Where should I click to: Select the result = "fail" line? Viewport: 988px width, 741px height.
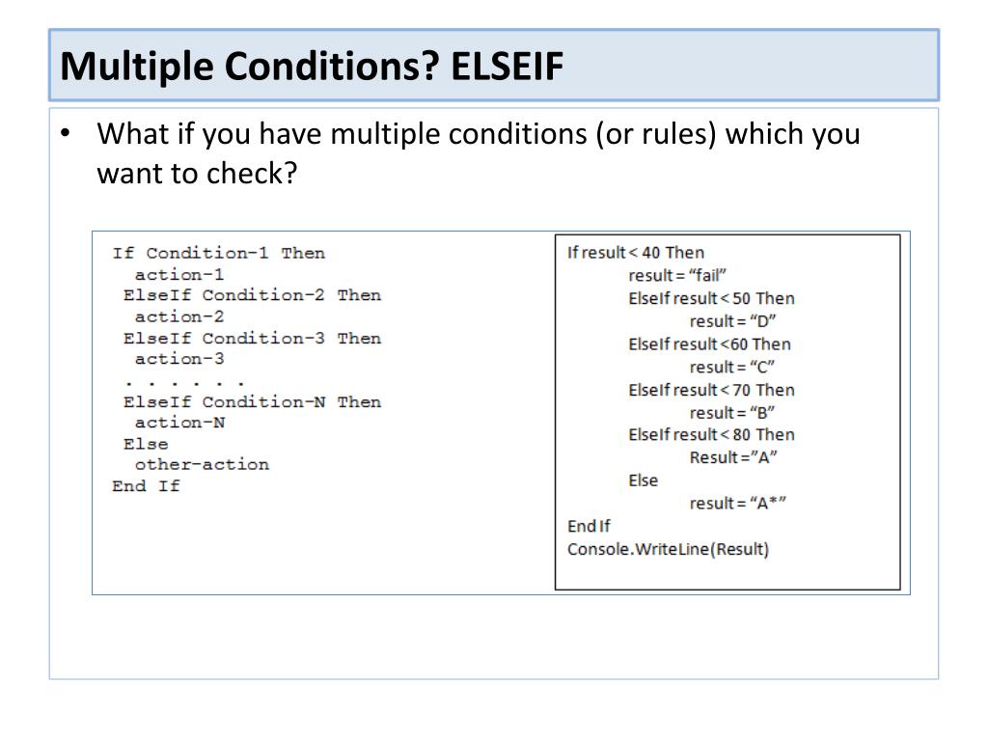tap(677, 275)
